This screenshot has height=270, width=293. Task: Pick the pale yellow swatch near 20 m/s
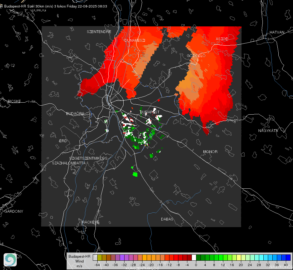point(239,257)
